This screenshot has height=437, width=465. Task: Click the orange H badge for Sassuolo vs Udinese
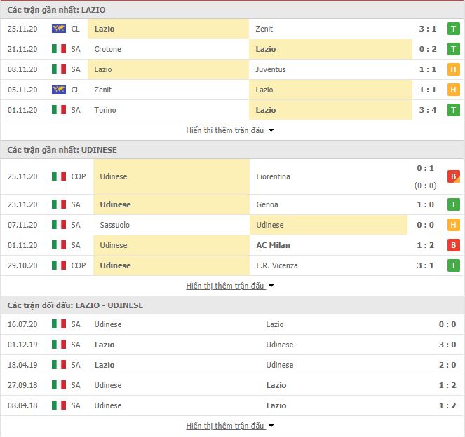point(454,225)
